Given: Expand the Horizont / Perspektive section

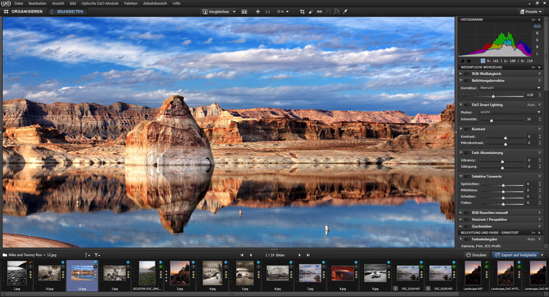Looking at the screenshot, I should click(461, 219).
